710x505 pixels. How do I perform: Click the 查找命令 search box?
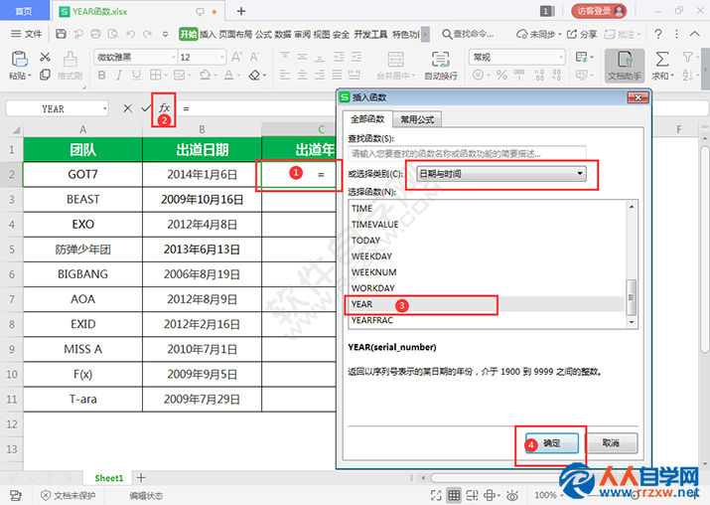pyautogui.click(x=468, y=34)
